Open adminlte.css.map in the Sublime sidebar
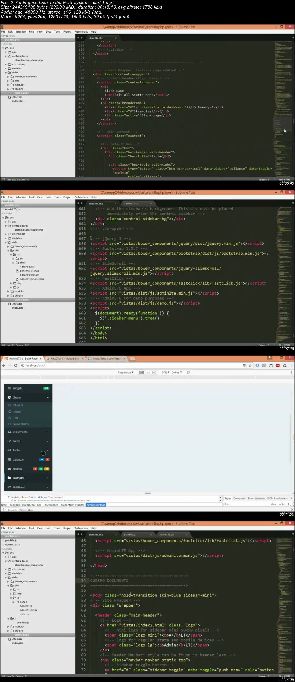295x682 pixels. (29, 271)
